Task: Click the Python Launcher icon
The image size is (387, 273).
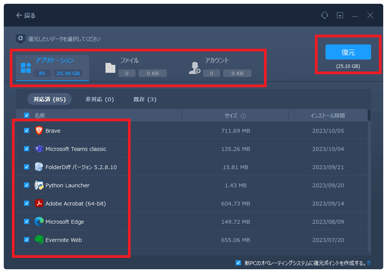Action: pos(39,185)
